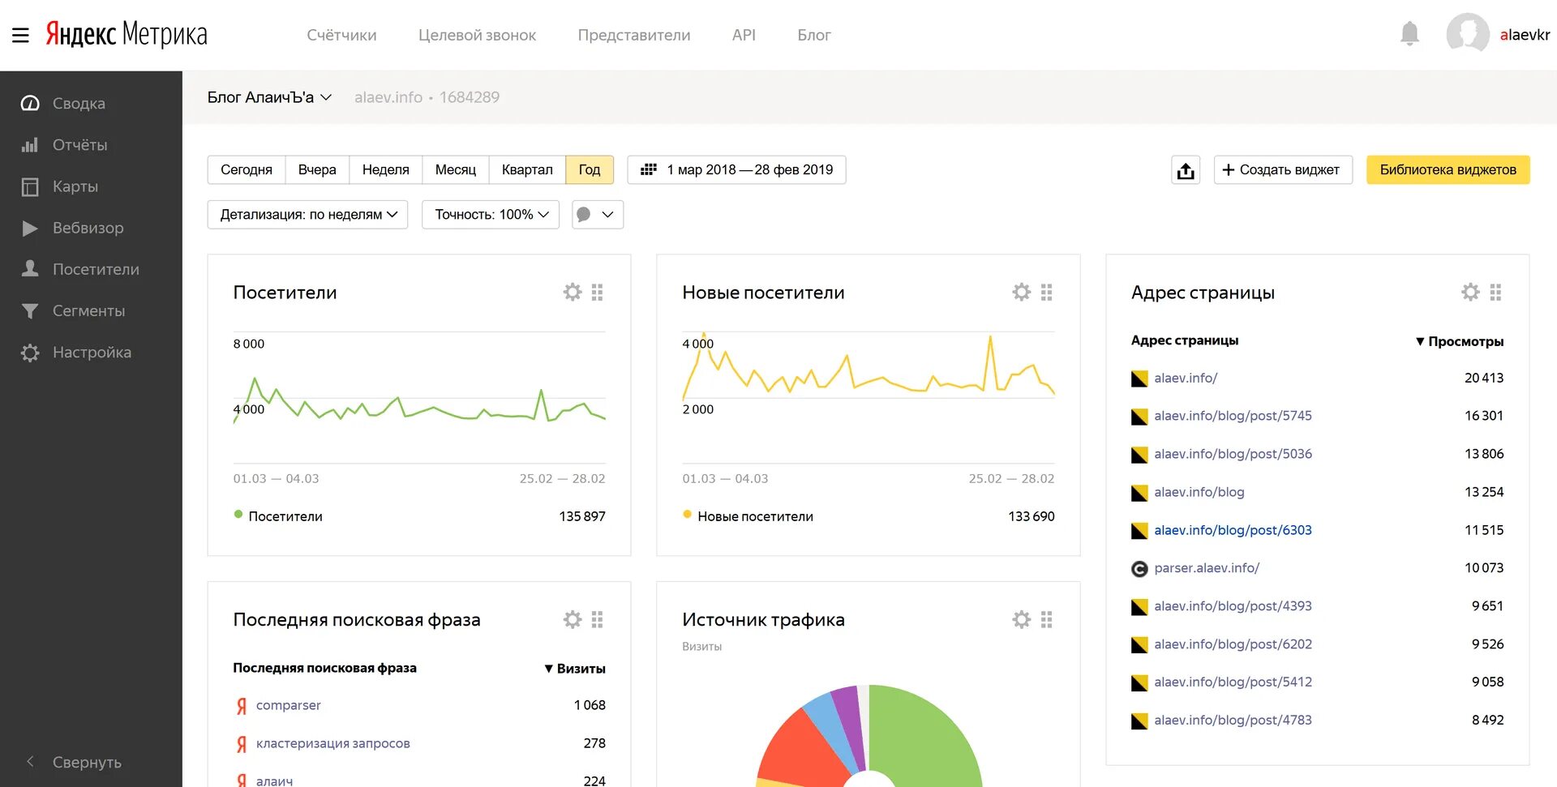Select Неделя period

(x=386, y=170)
